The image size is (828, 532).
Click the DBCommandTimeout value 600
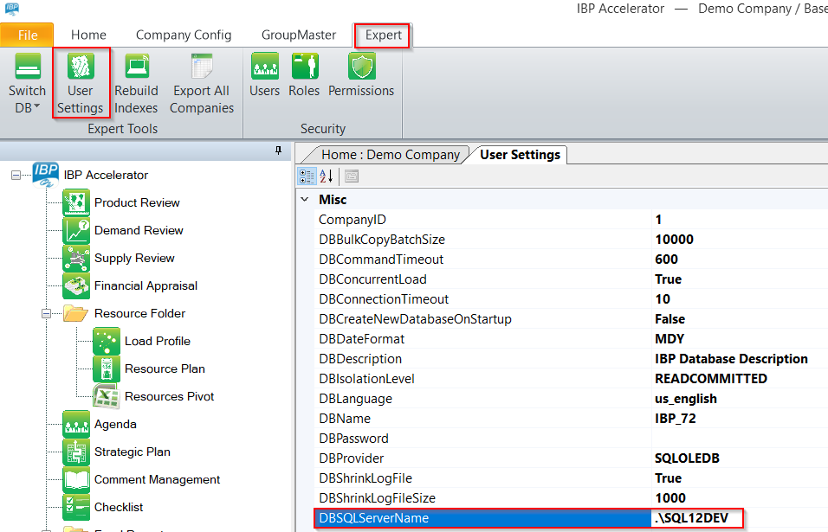click(x=666, y=260)
